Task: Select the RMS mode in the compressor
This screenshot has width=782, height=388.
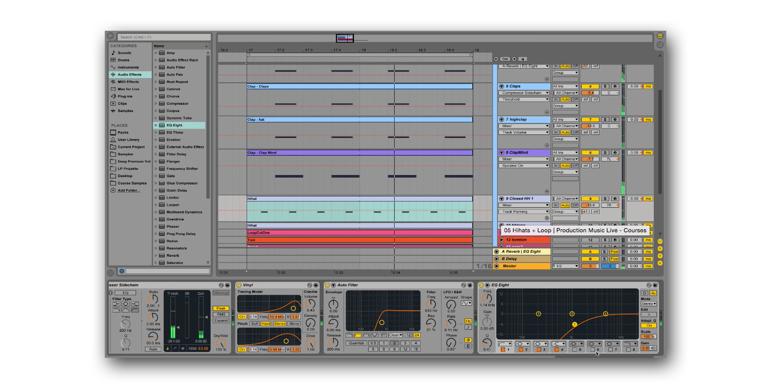Action: click(x=221, y=315)
